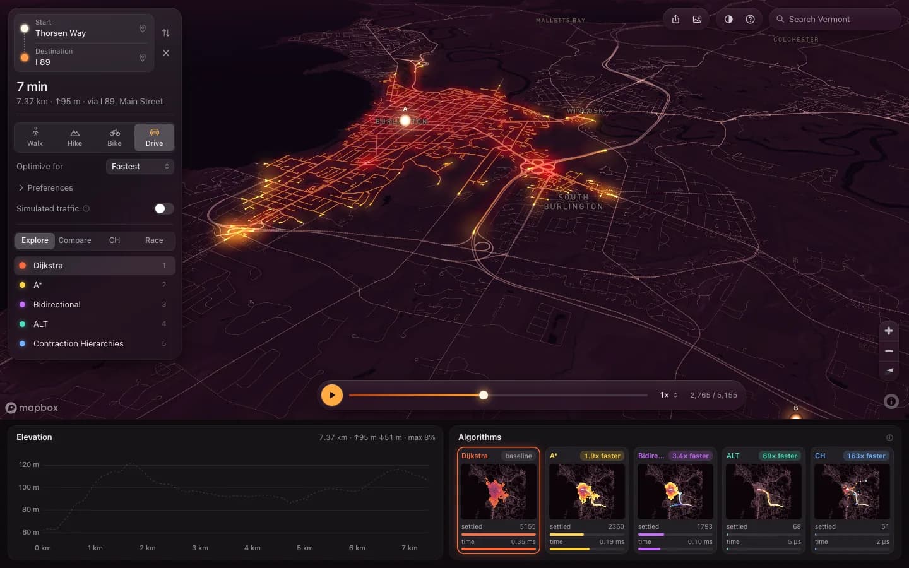Switch to the Compare tab
Screen dimensions: 909x568
pos(74,240)
